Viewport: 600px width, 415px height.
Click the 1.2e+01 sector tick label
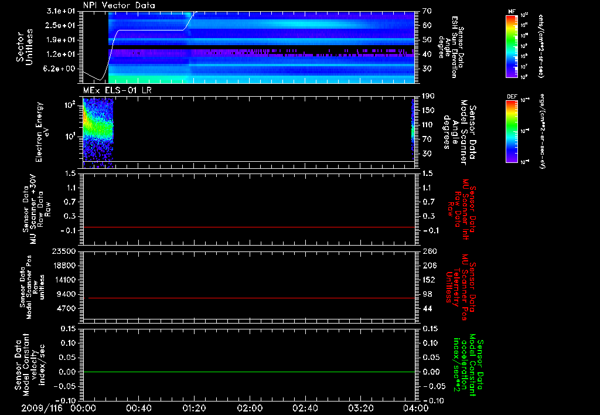(x=61, y=55)
